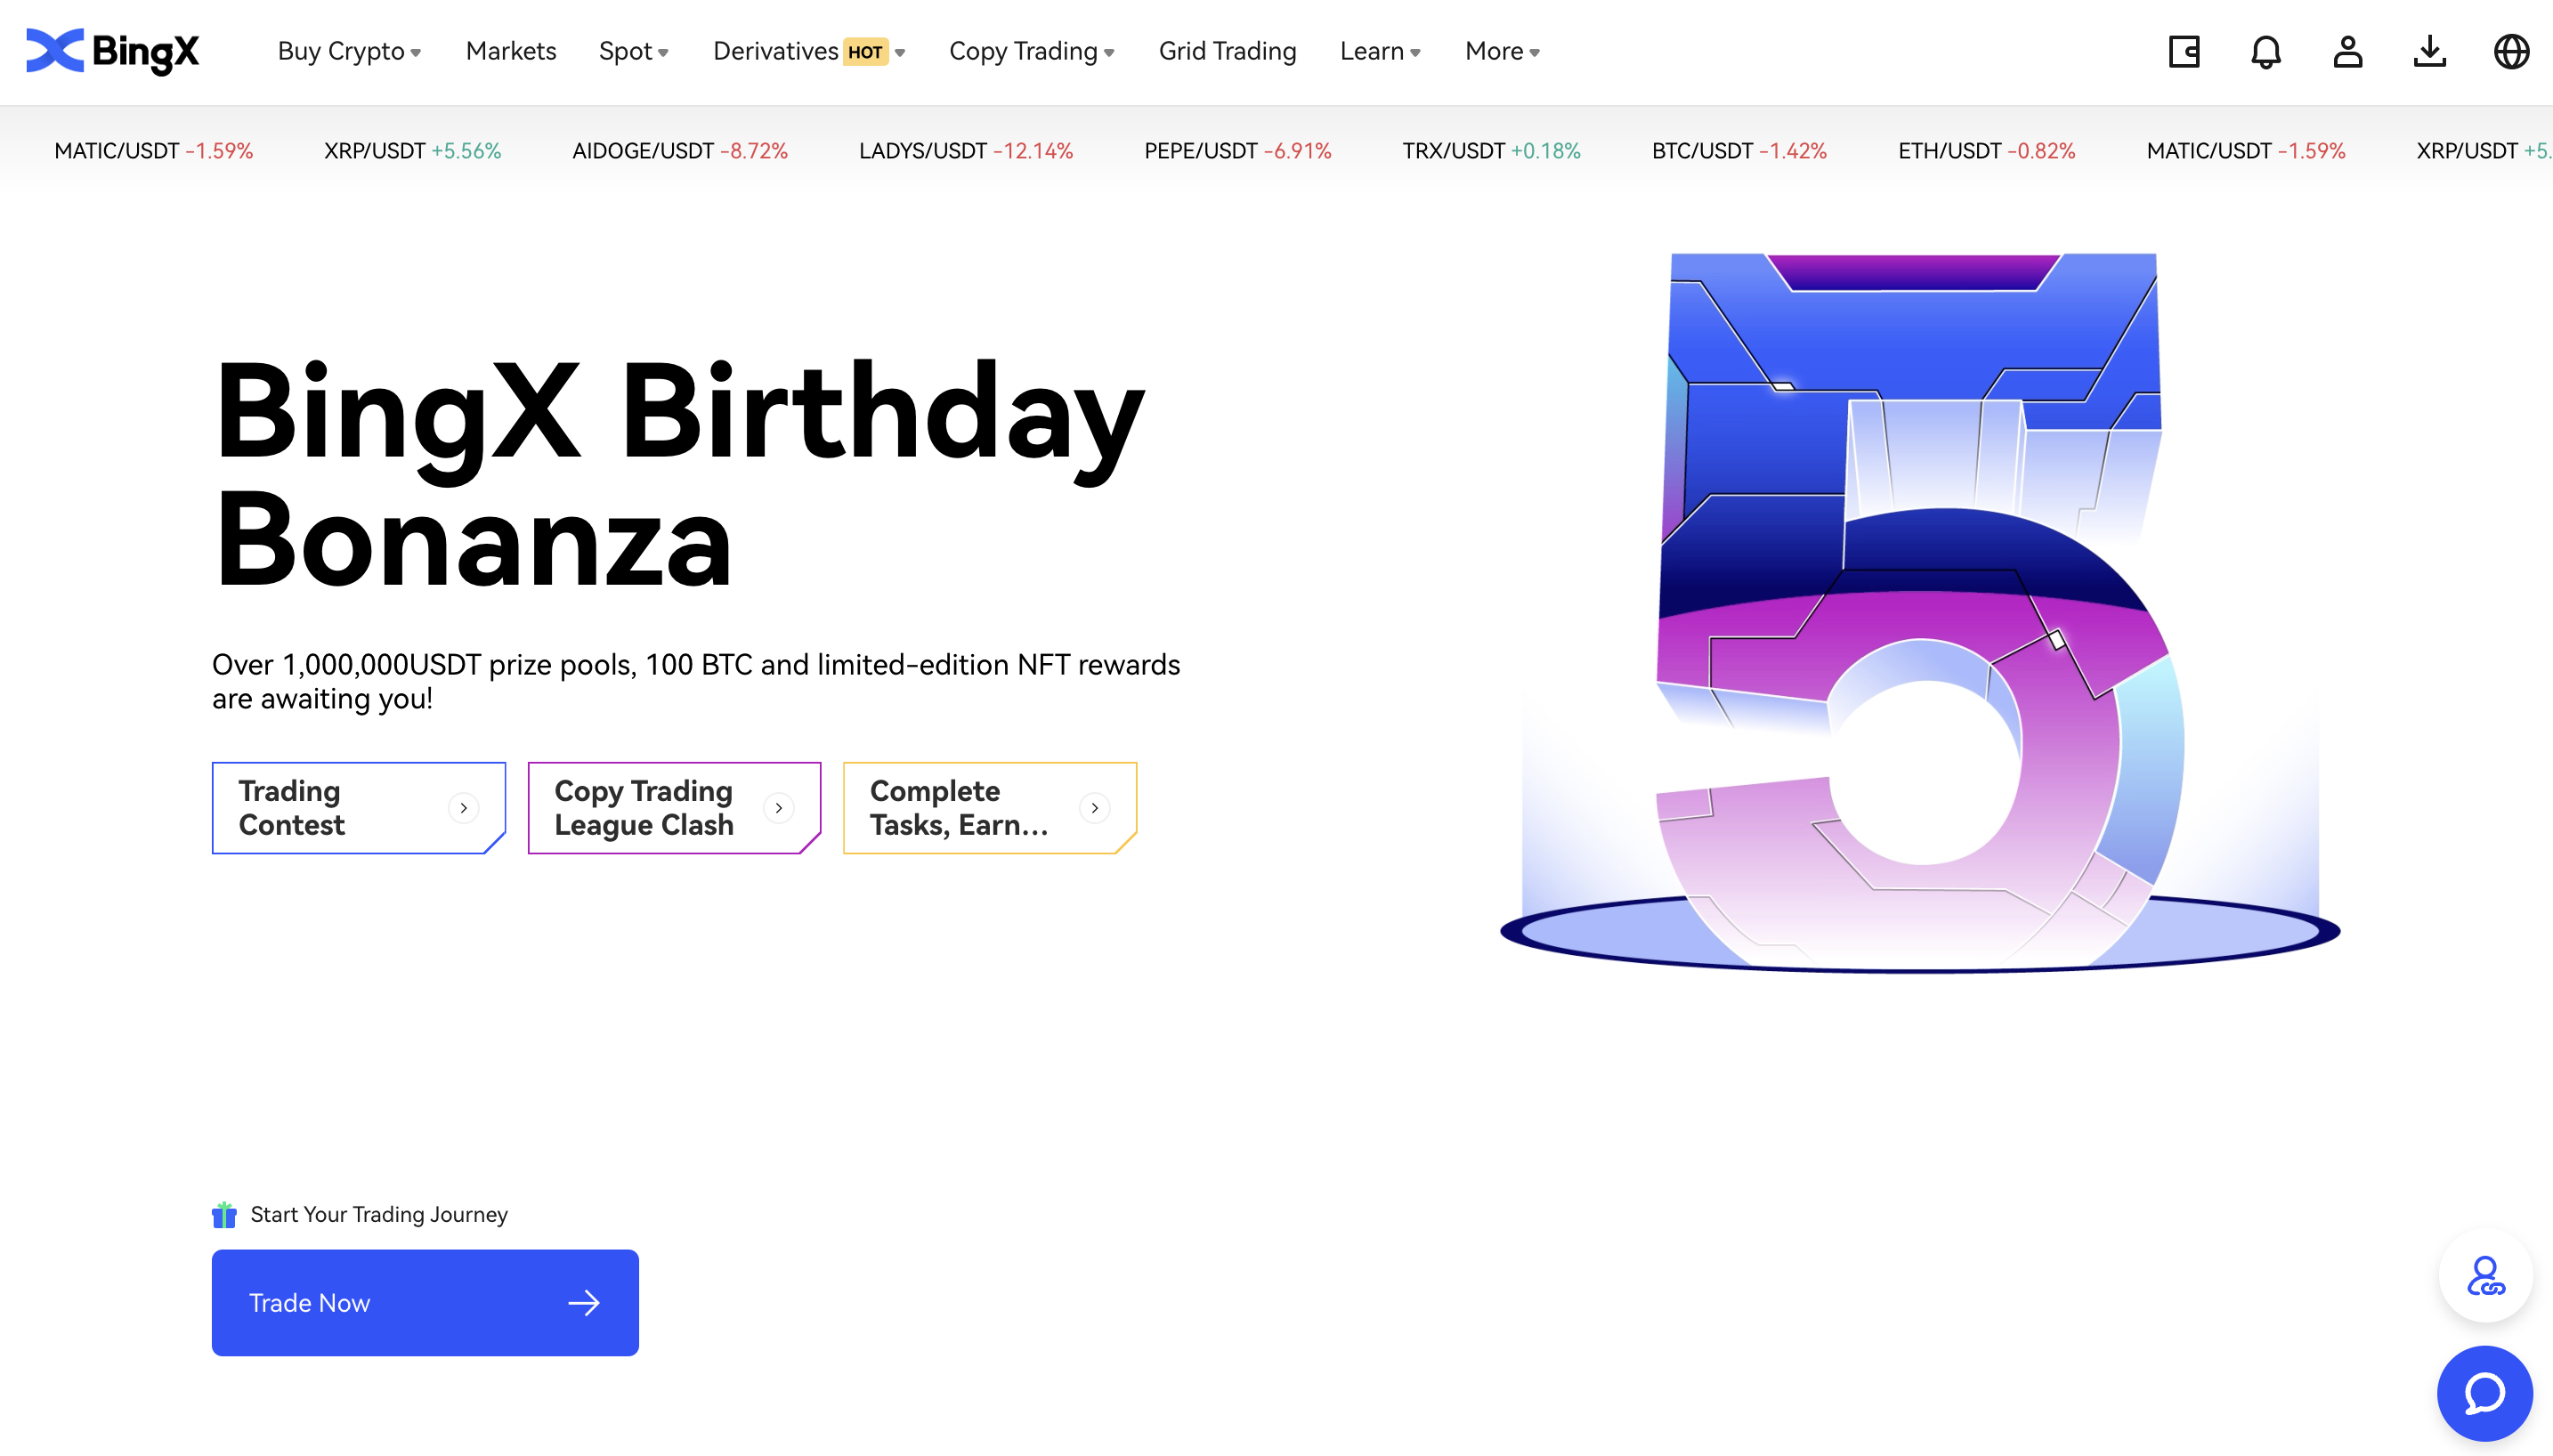Open the notifications bell
This screenshot has height=1456, width=2553.
[2265, 51]
